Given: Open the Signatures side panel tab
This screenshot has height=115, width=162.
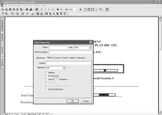Looking at the screenshot, I should coord(2,63).
